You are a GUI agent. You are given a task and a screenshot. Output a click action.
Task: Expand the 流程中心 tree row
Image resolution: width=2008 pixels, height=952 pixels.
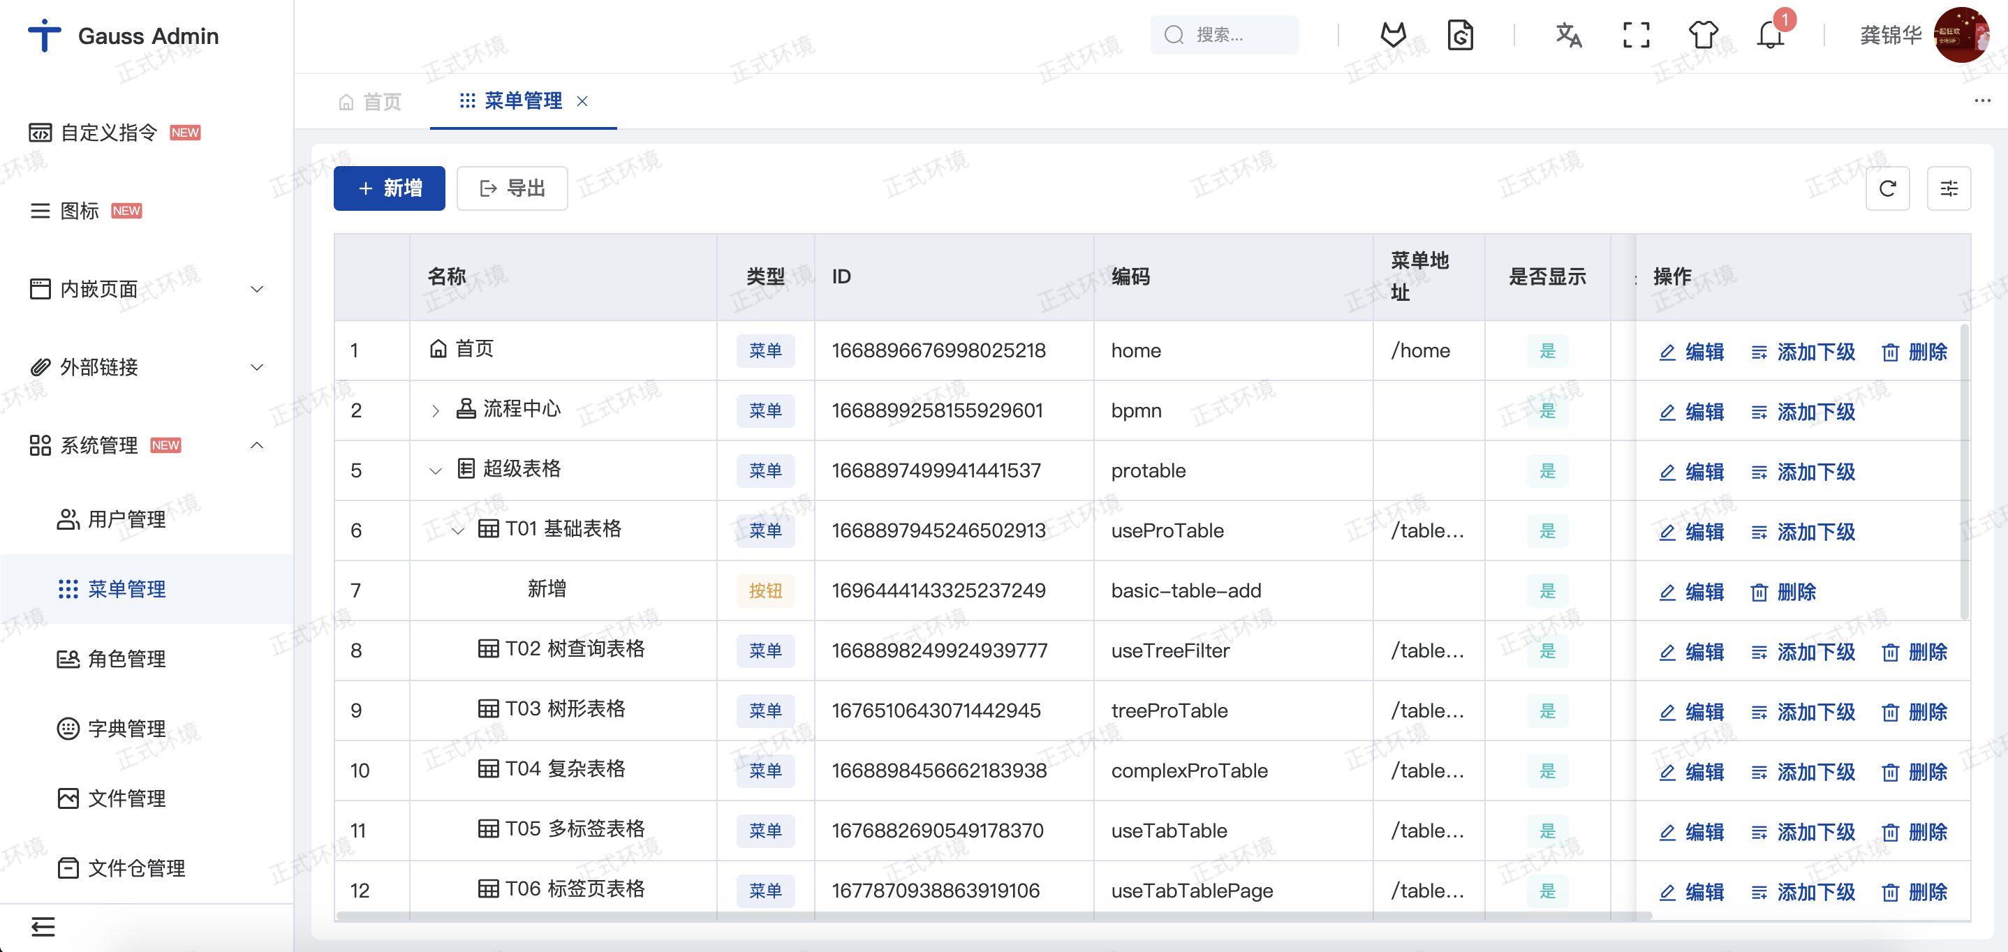pos(435,410)
